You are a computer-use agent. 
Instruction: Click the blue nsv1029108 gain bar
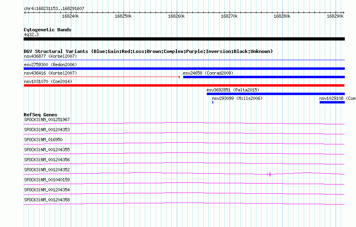332,102
